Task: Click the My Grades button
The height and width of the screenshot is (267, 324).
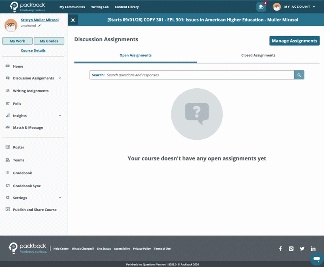Action: [49, 41]
